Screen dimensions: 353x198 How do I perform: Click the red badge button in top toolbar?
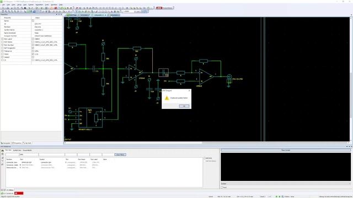[159, 8]
